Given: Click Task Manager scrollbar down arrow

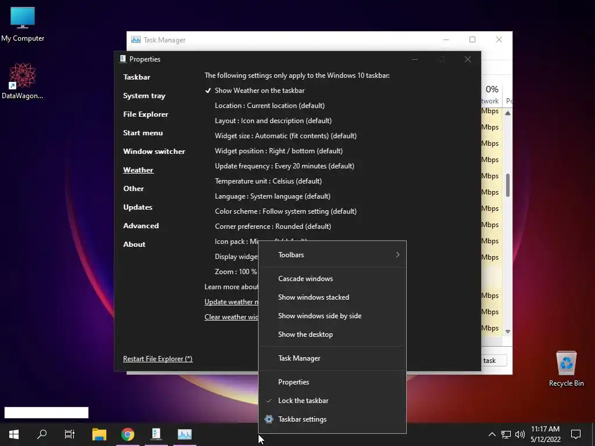Looking at the screenshot, I should 508,332.
